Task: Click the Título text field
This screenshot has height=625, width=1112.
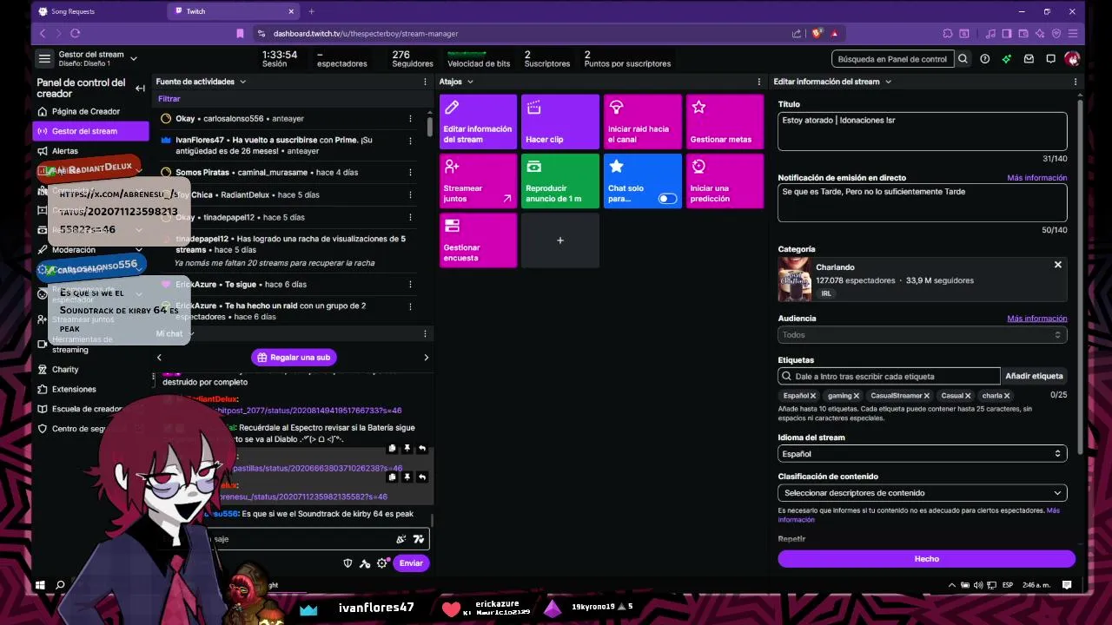Action: click(922, 131)
